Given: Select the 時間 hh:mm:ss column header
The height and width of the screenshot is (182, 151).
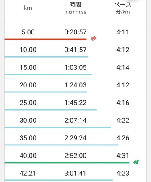Looking at the screenshot, I should 75,8.
